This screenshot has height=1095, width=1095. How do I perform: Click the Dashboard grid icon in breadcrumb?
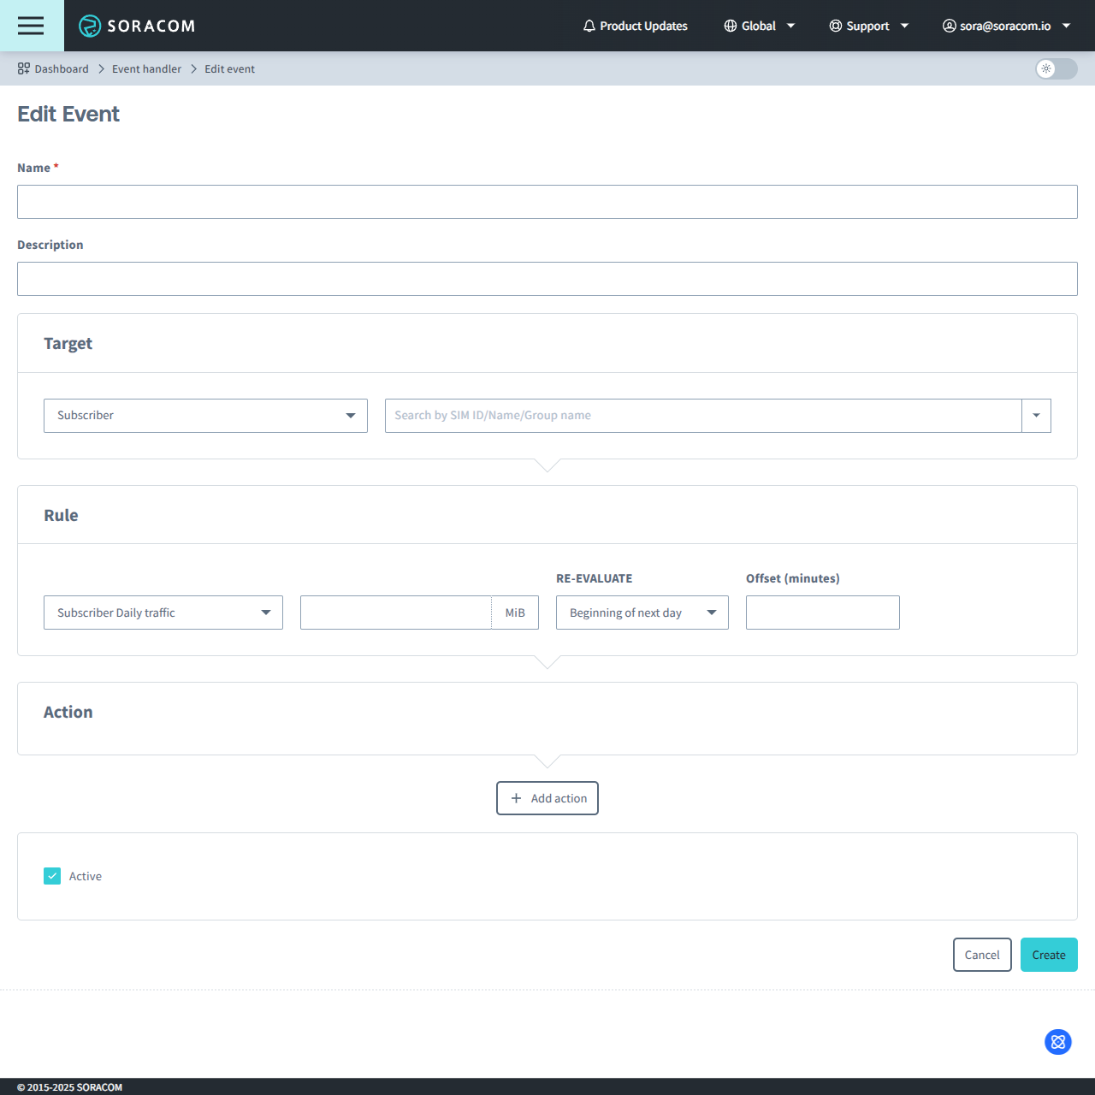(x=23, y=68)
